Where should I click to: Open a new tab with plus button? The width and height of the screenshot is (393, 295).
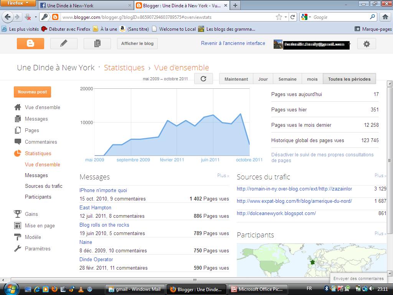click(235, 5)
